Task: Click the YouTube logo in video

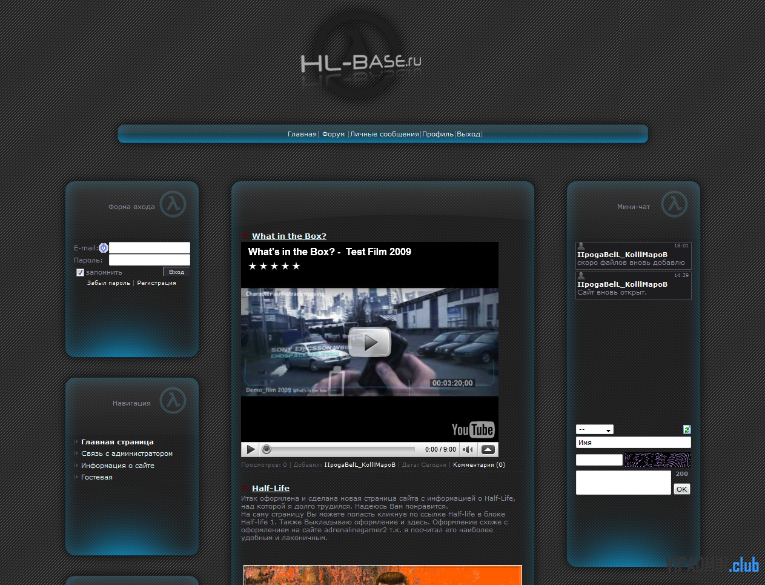Action: click(473, 430)
